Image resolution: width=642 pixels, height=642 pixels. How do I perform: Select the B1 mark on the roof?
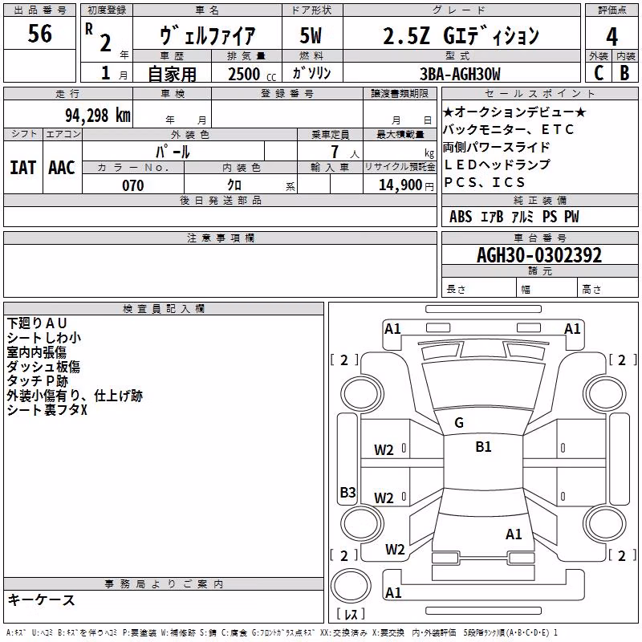click(484, 446)
